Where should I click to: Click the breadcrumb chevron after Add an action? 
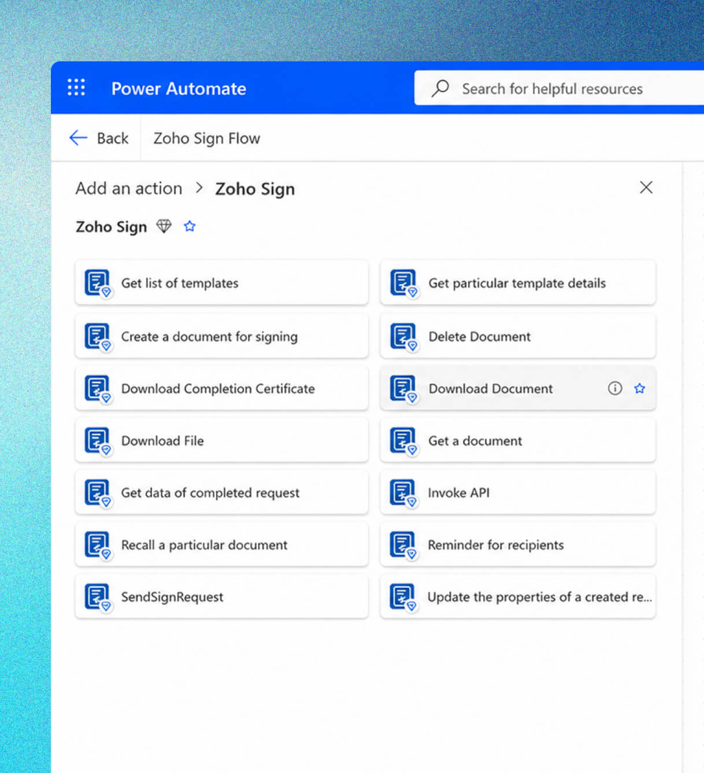pos(199,188)
